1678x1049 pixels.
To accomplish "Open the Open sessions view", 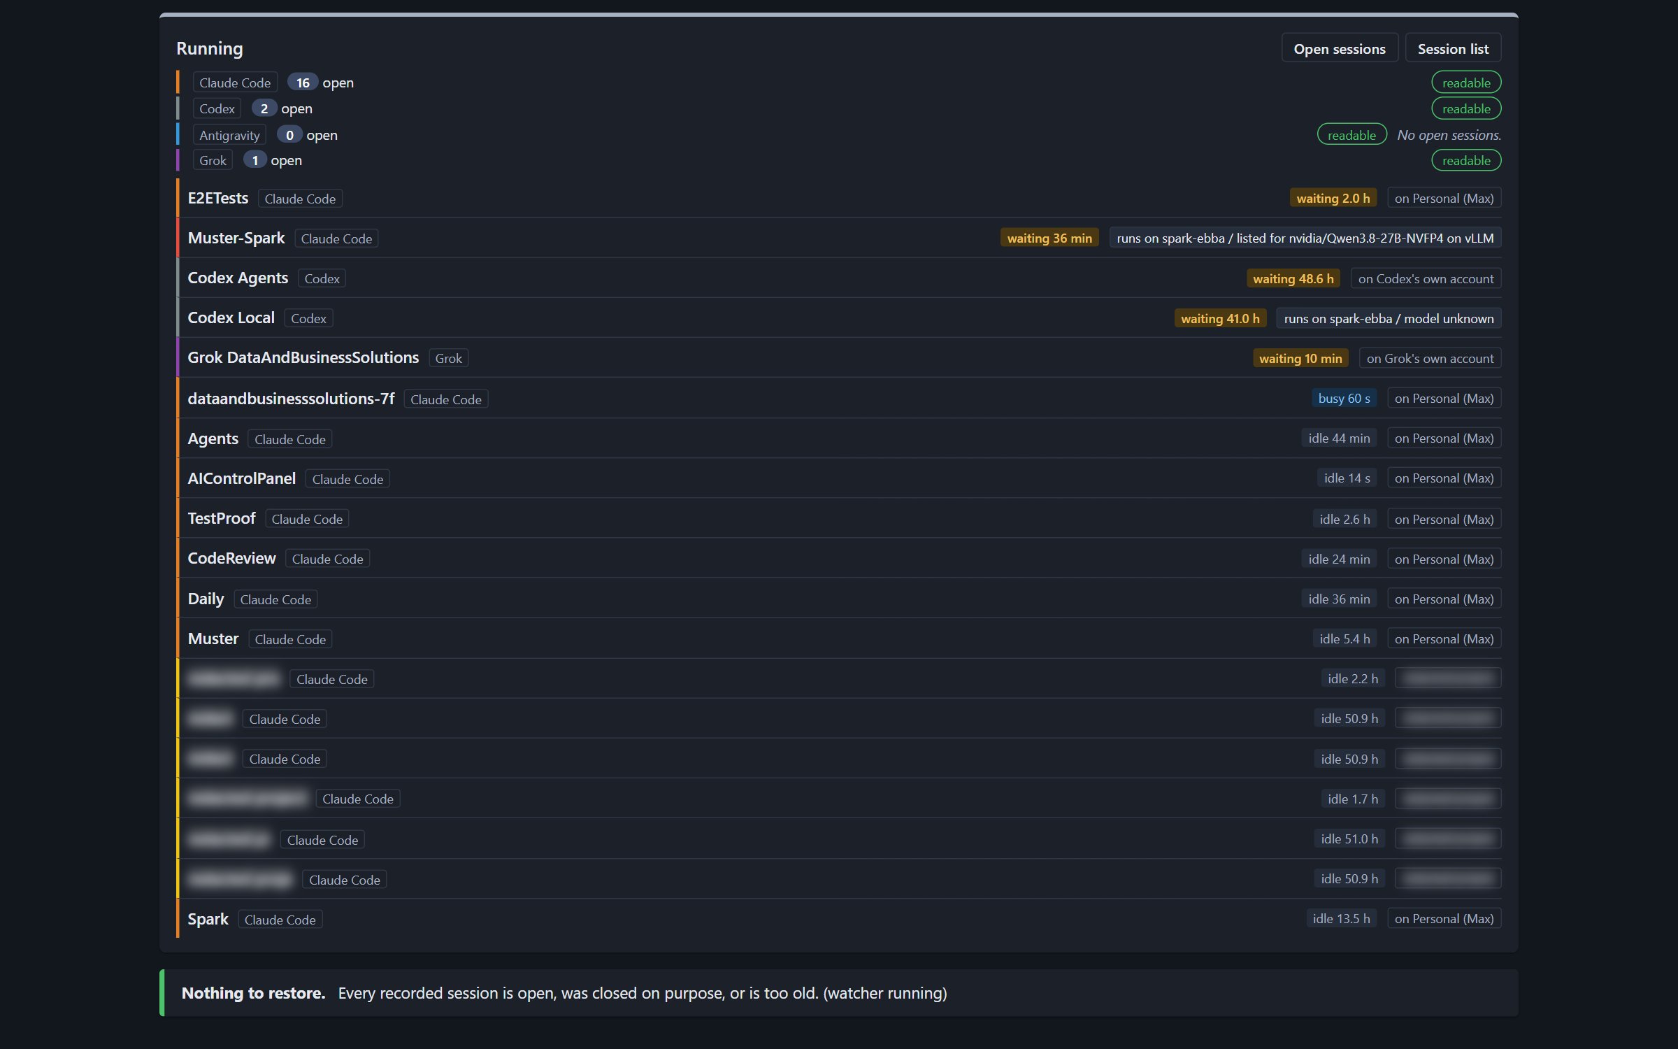I will point(1339,48).
